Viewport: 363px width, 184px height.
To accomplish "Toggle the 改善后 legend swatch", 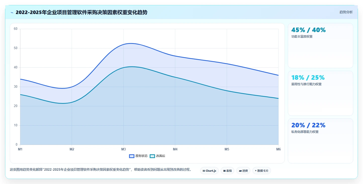I will click(152, 156).
